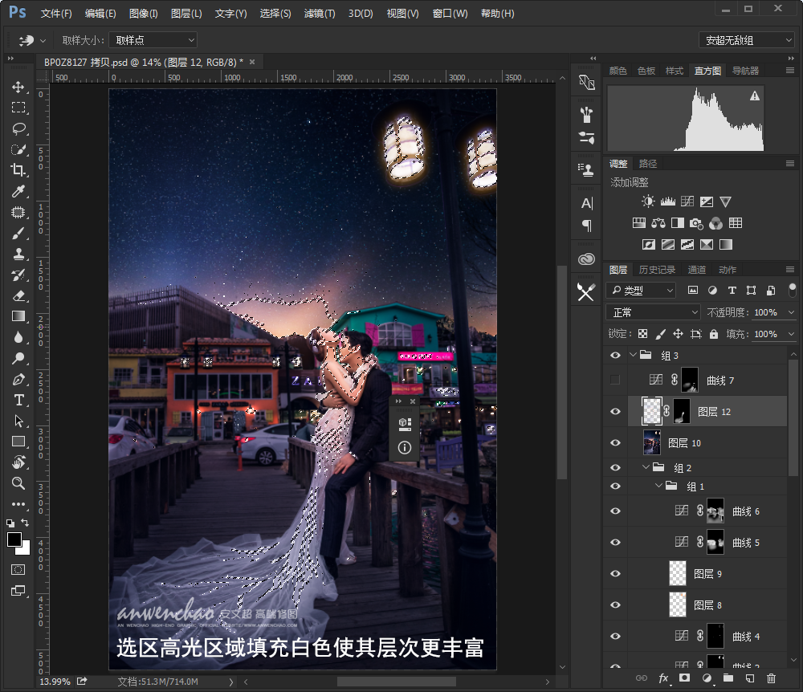
Task: Select the Hand tool
Action: coord(18,462)
